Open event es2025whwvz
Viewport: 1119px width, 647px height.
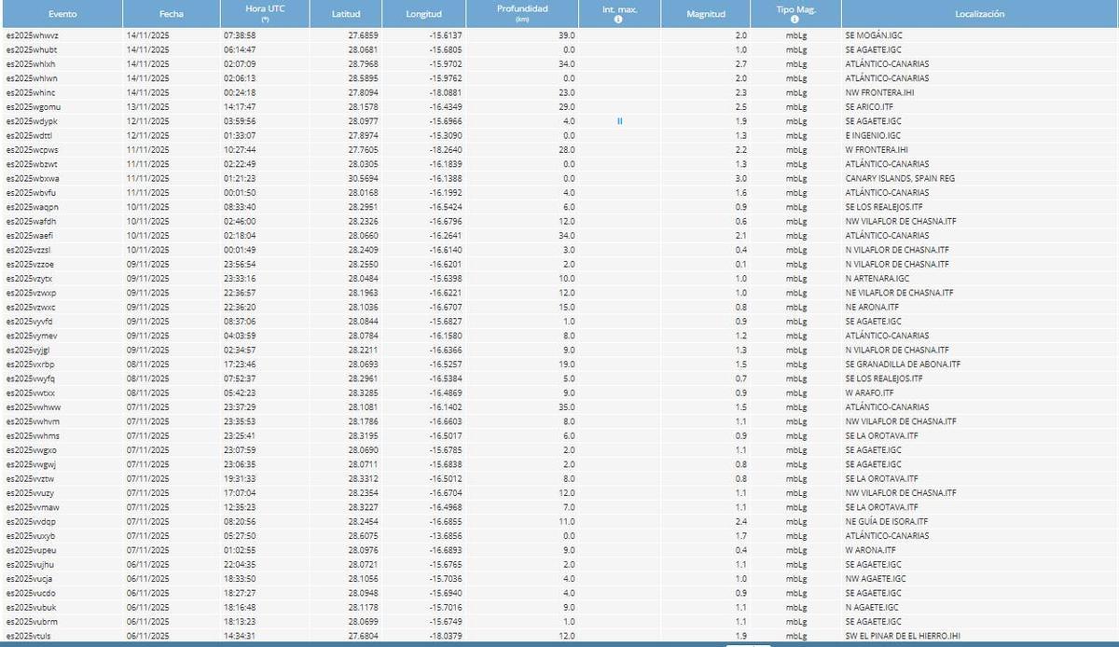coord(32,35)
